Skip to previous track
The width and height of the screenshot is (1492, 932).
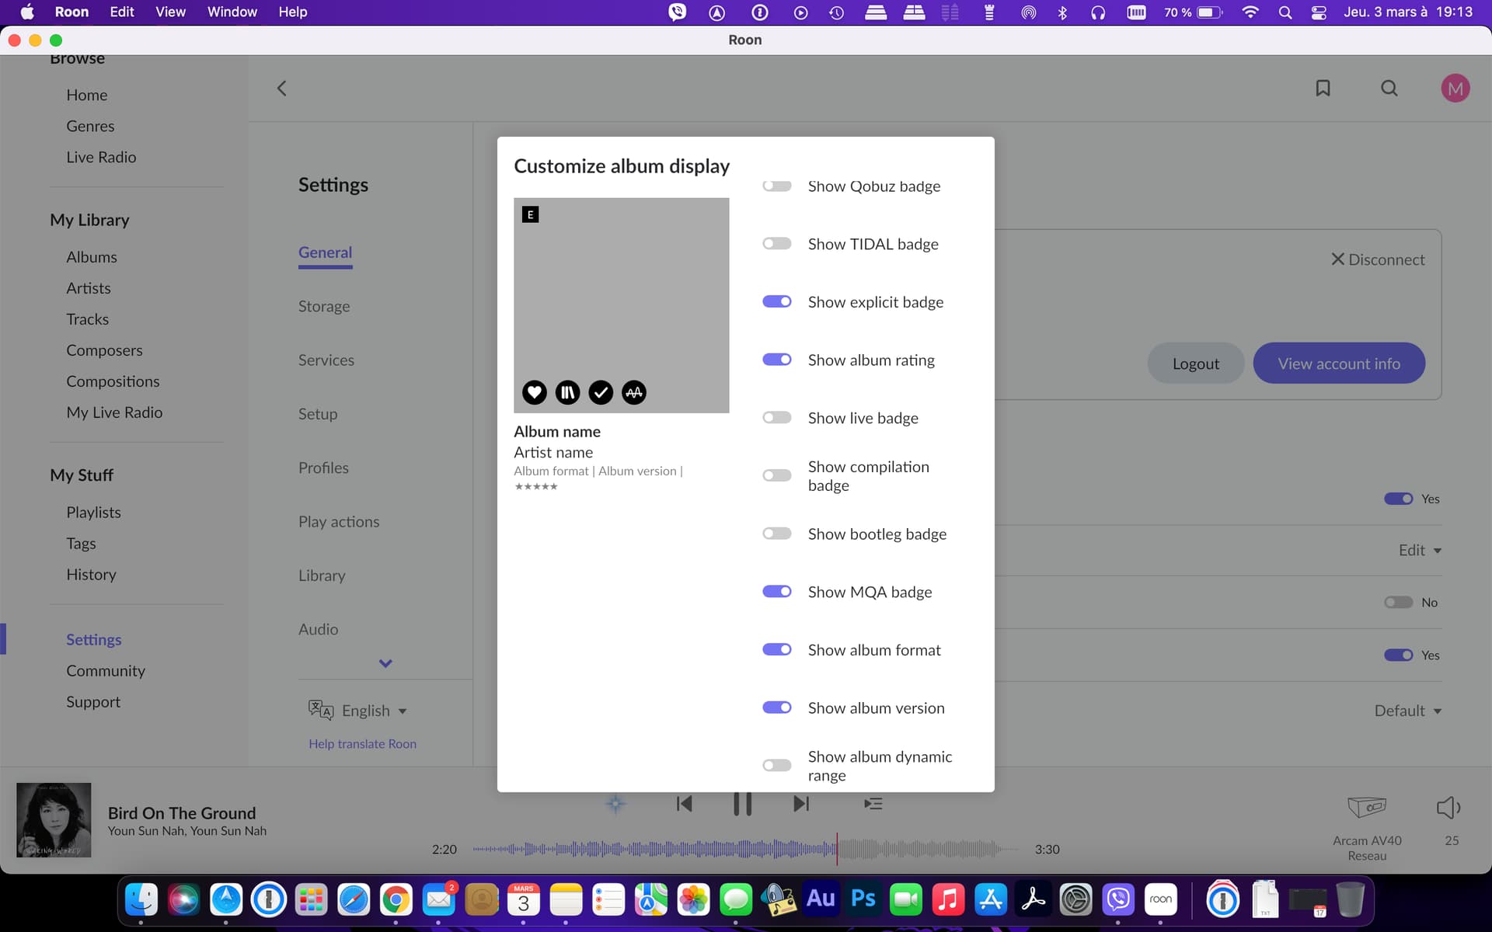point(684,804)
